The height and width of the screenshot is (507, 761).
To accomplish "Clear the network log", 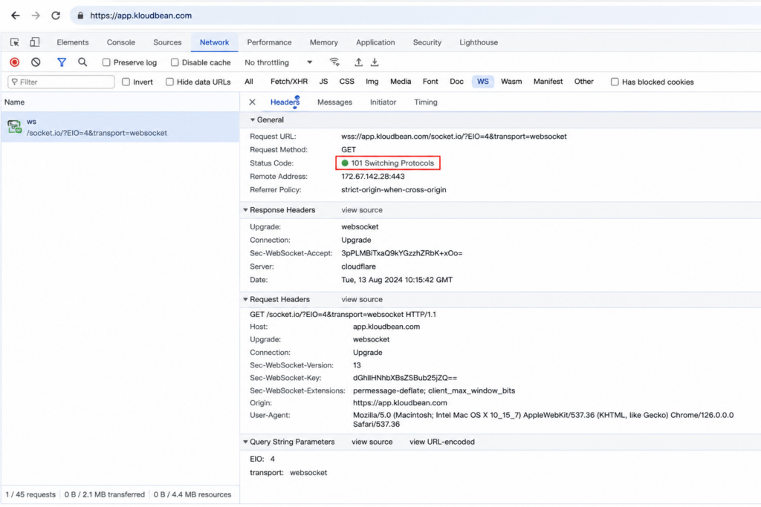I will pos(36,62).
